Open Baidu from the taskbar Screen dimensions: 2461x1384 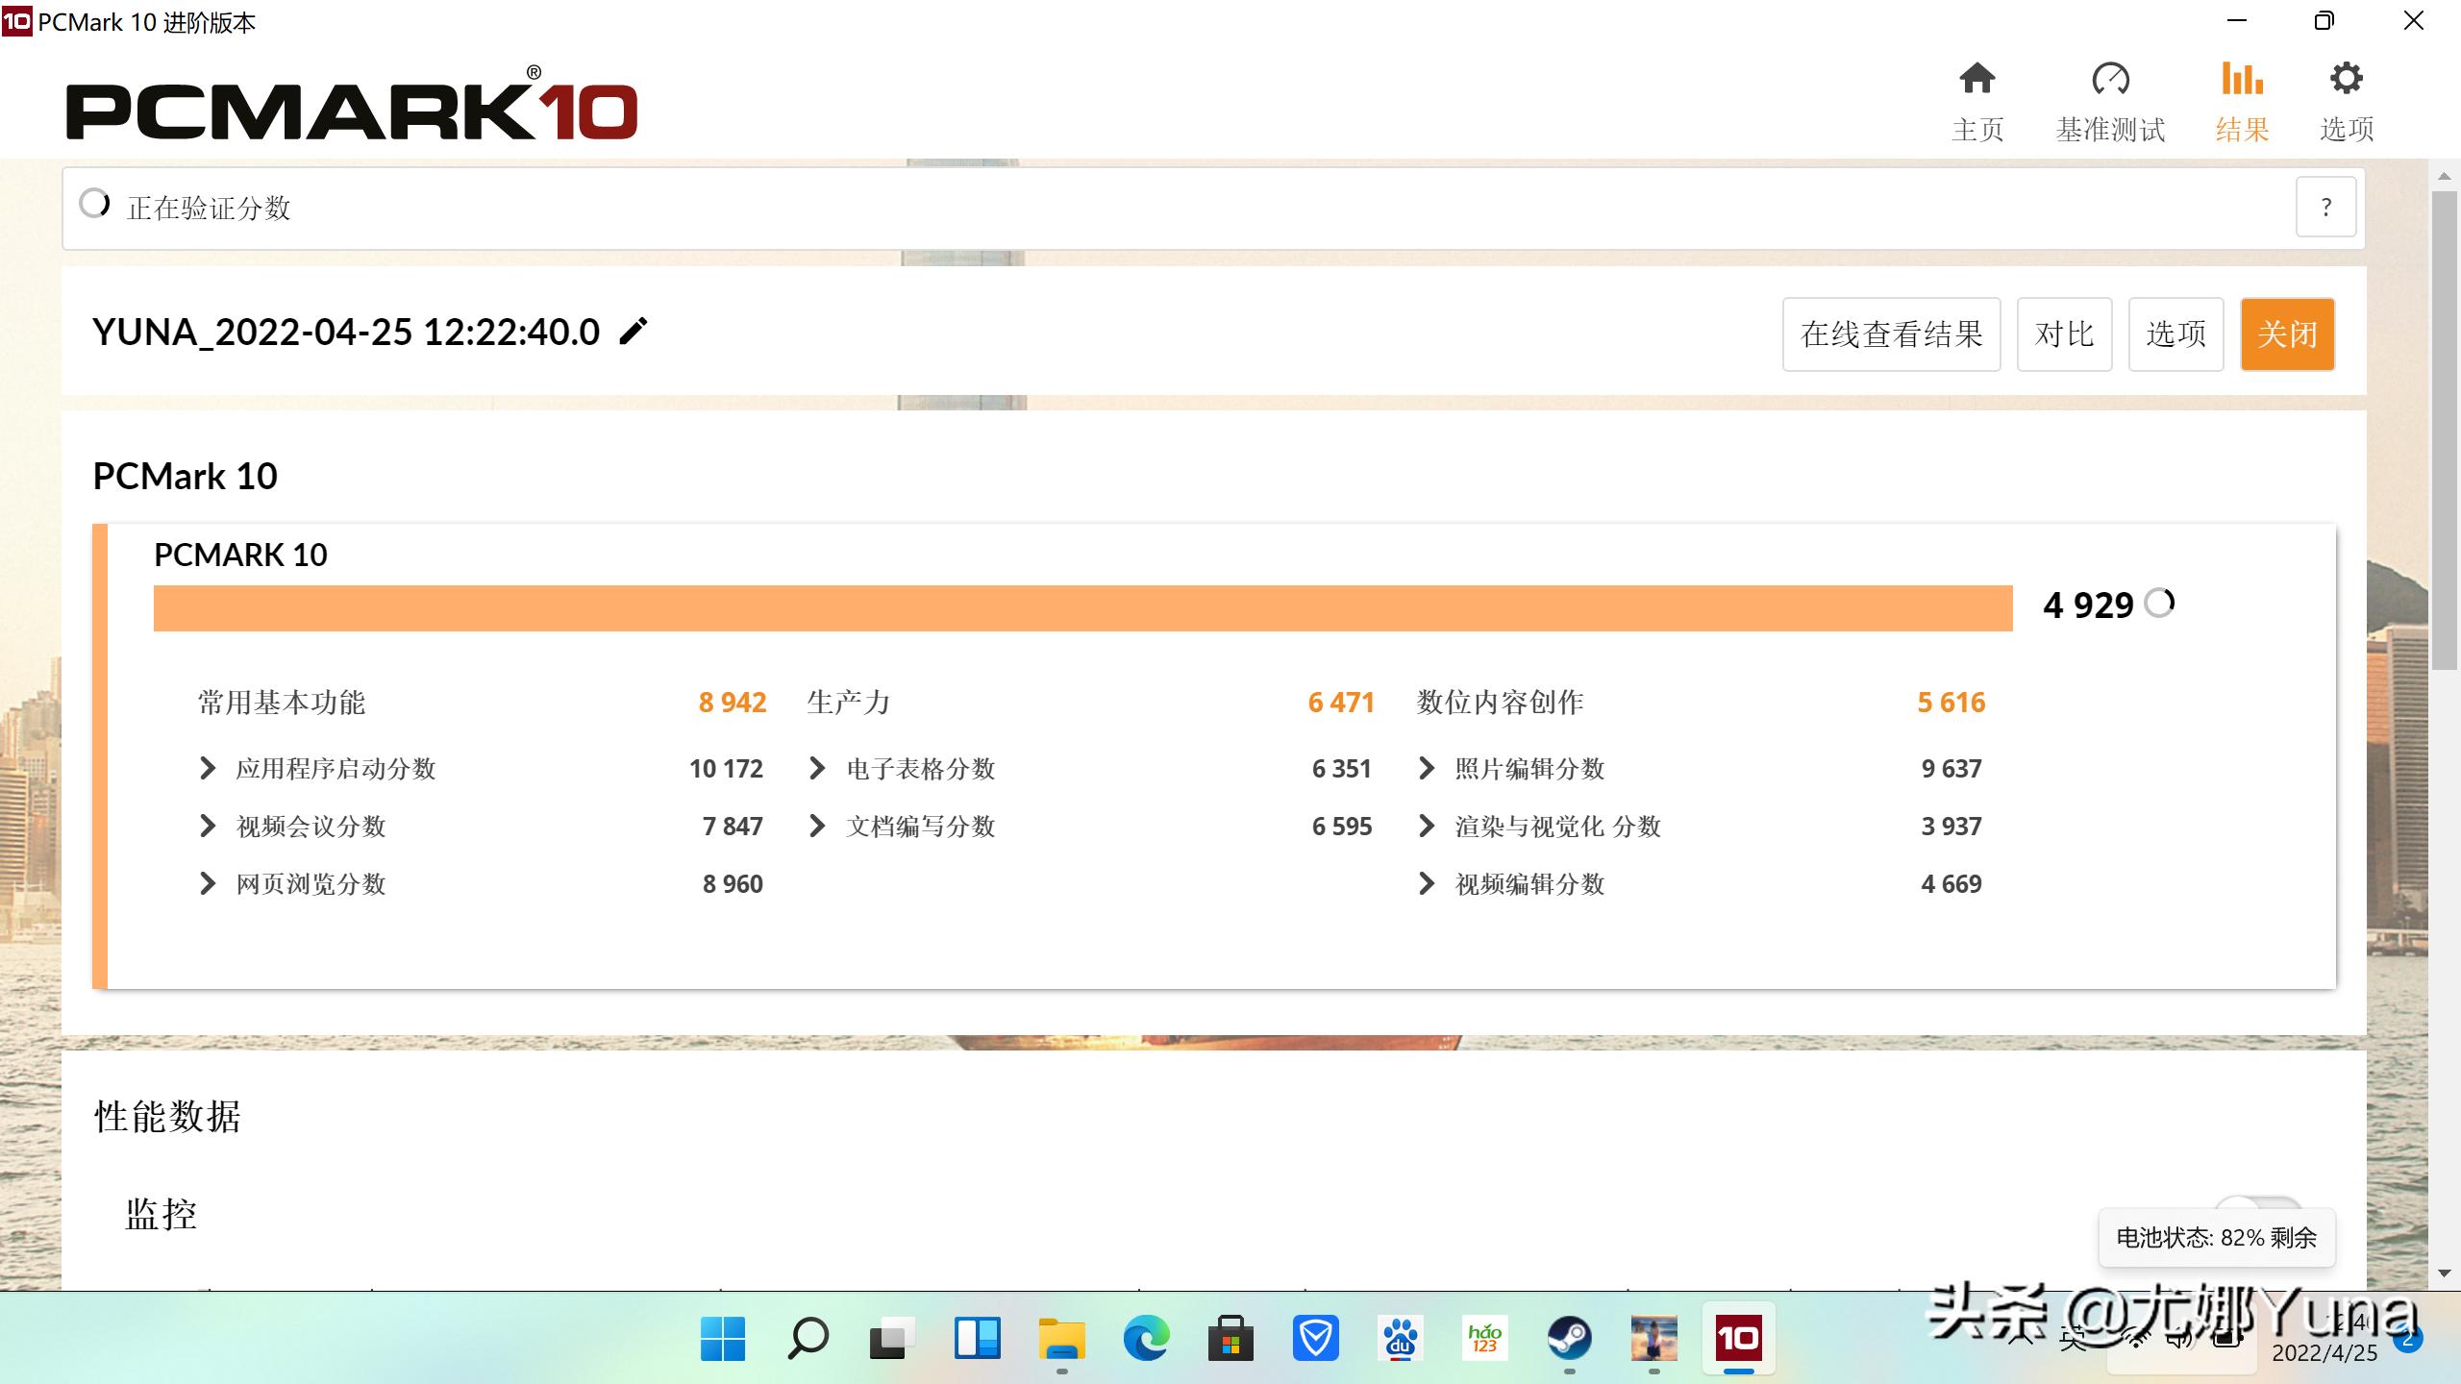click(1401, 1338)
